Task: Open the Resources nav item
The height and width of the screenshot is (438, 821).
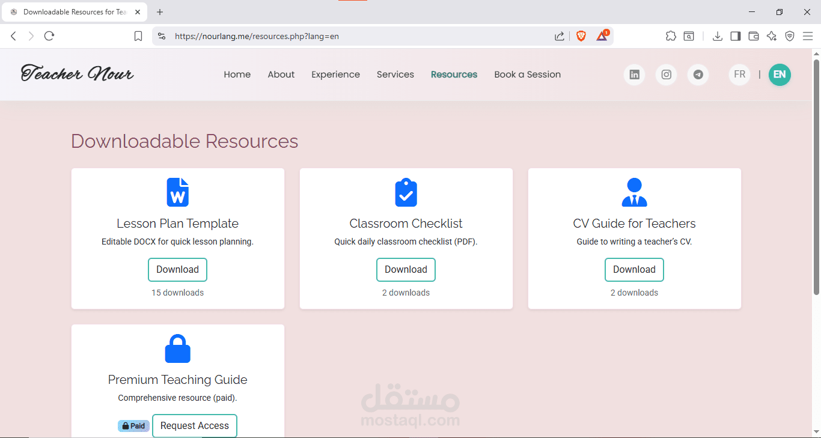Action: coord(454,75)
